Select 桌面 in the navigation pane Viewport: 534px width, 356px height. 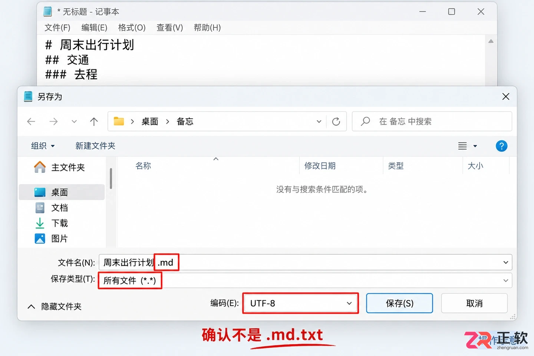(x=62, y=192)
